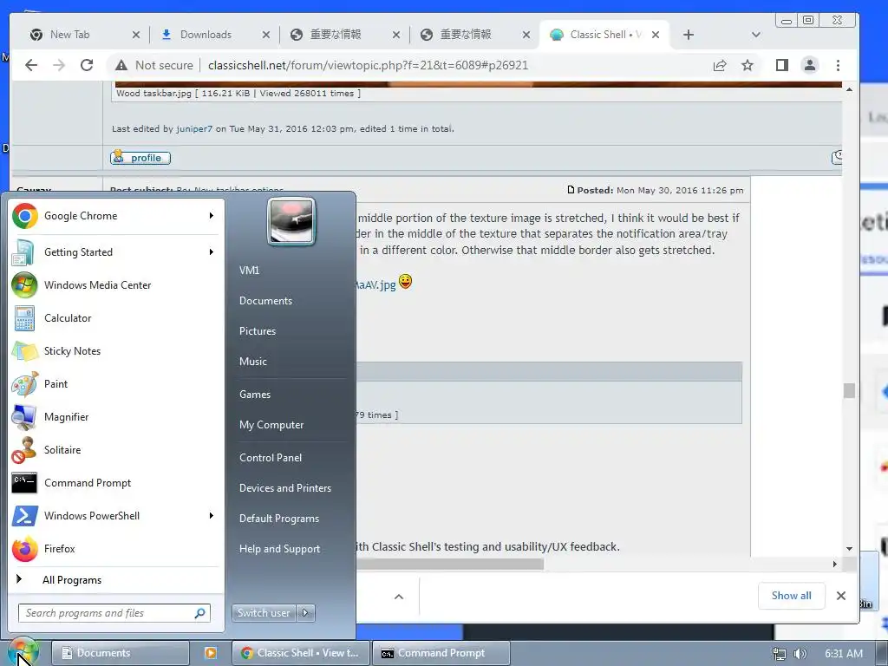888x666 pixels.
Task: Open Pictures library
Action: coord(258,331)
